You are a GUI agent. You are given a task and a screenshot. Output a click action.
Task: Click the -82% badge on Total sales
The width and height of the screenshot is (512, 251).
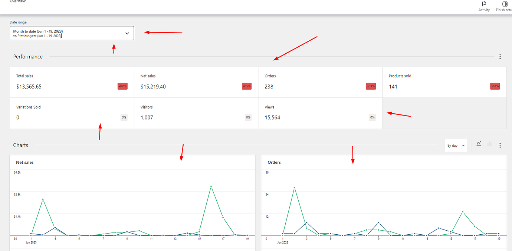(x=122, y=86)
